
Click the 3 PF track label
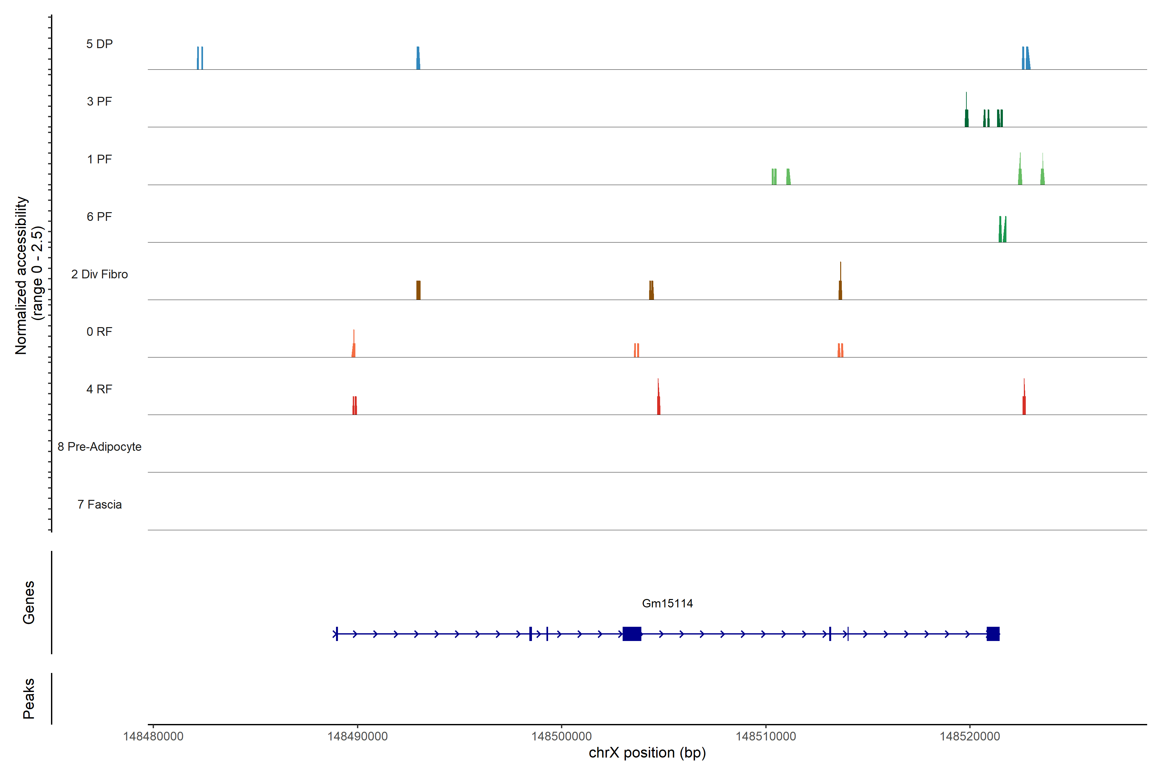(x=99, y=101)
